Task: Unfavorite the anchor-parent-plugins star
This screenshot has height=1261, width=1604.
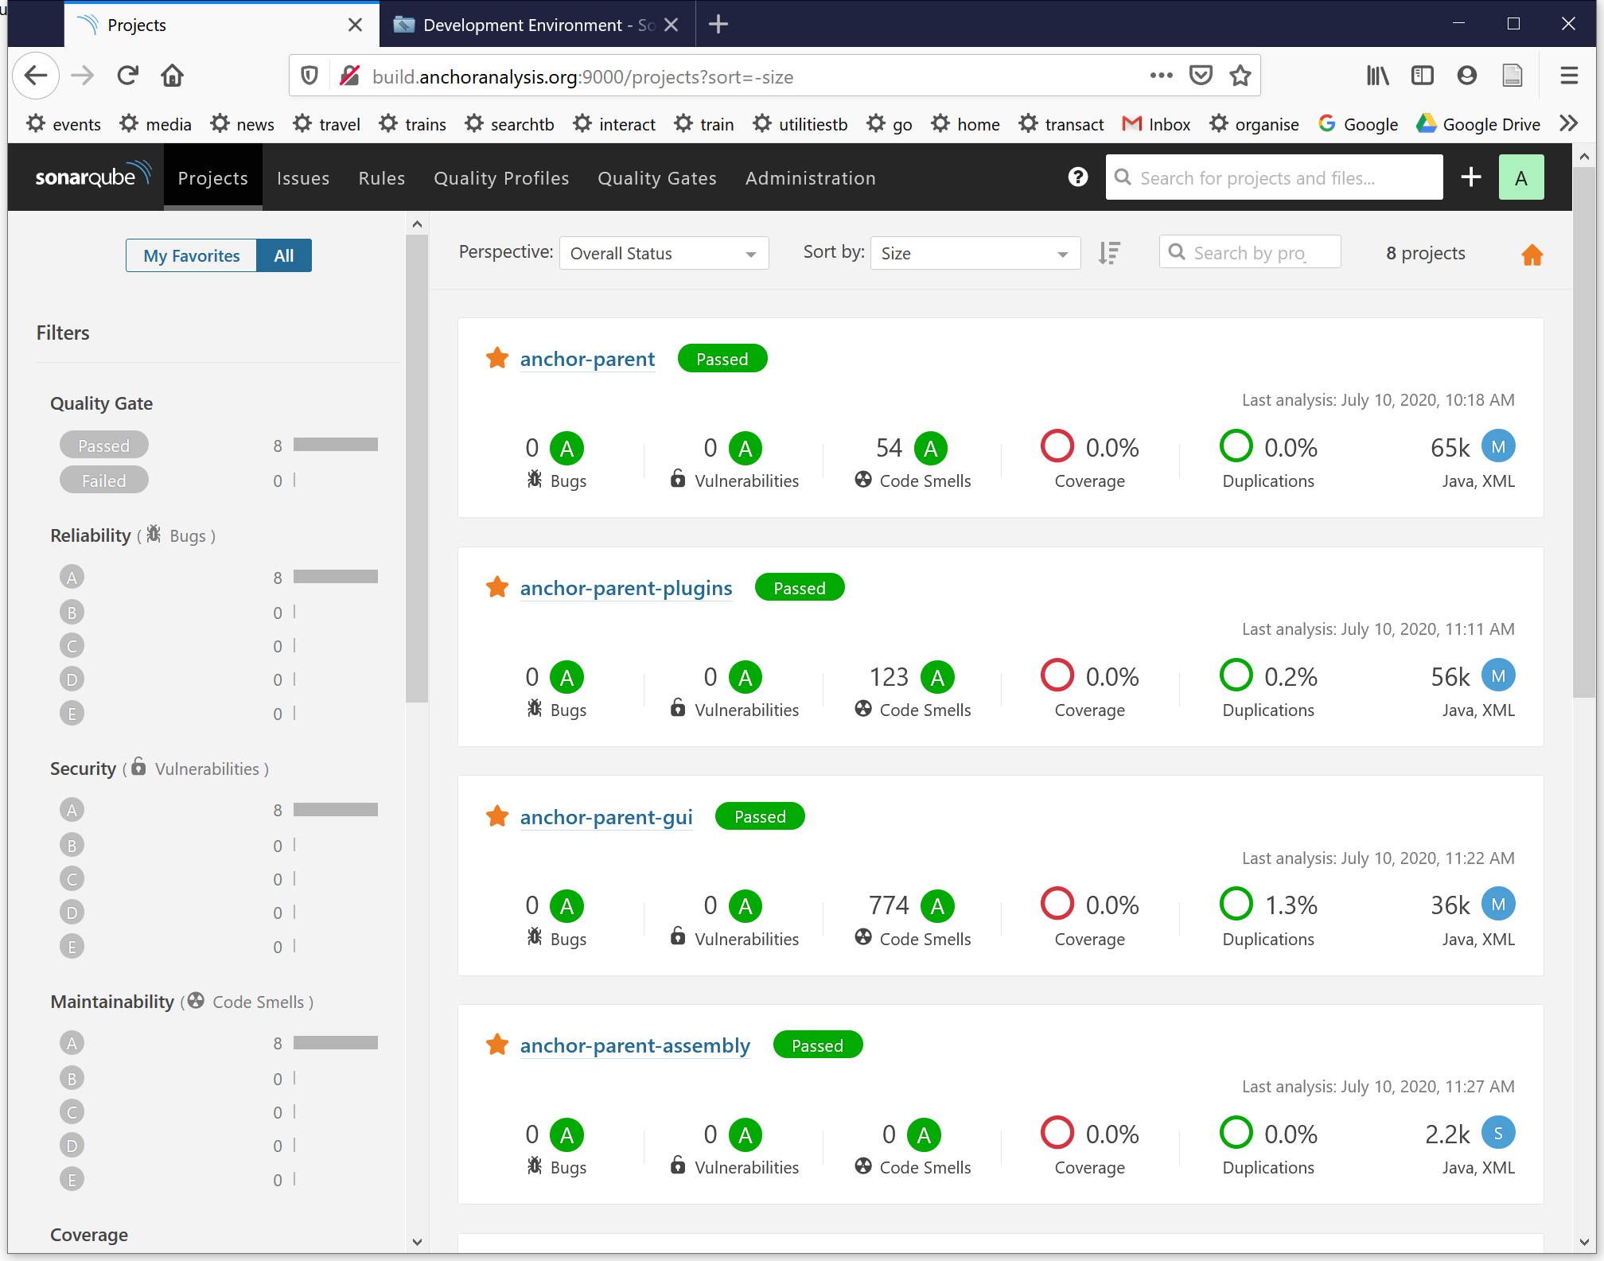Action: pos(497,587)
